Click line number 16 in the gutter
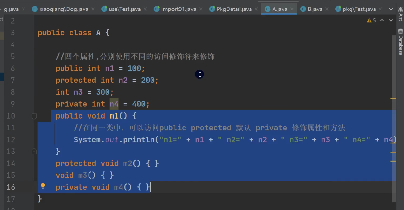 pos(11,187)
